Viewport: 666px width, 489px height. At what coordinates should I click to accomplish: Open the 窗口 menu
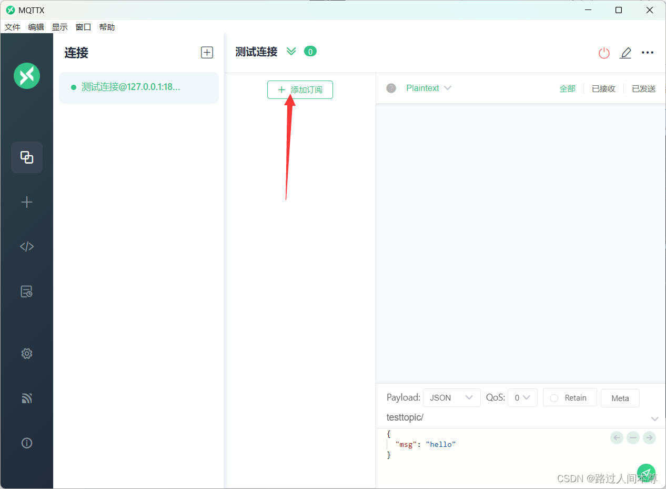tap(84, 27)
